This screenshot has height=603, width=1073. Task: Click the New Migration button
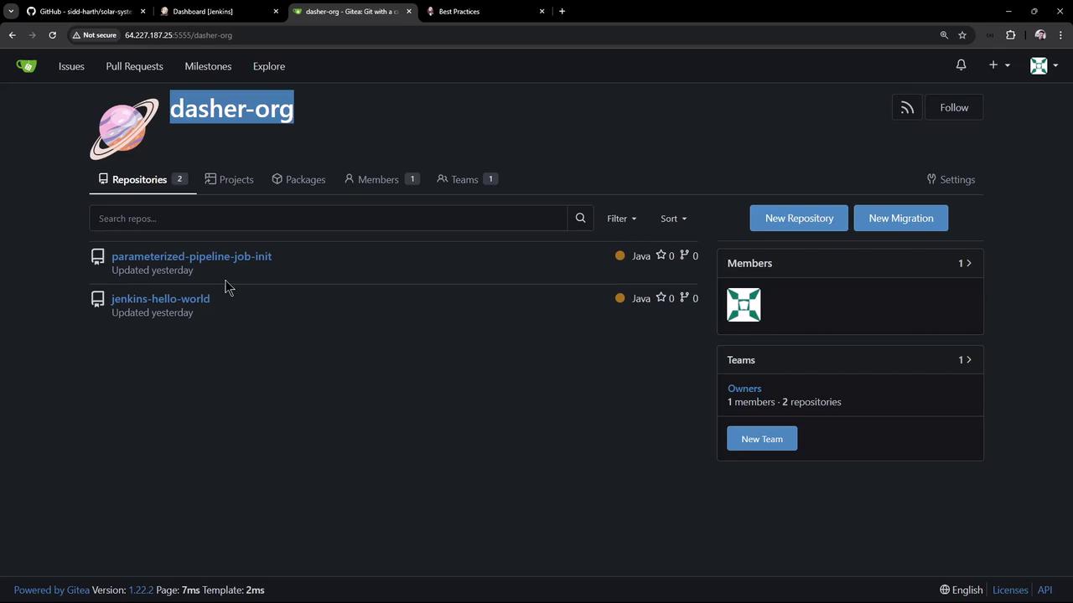click(901, 218)
